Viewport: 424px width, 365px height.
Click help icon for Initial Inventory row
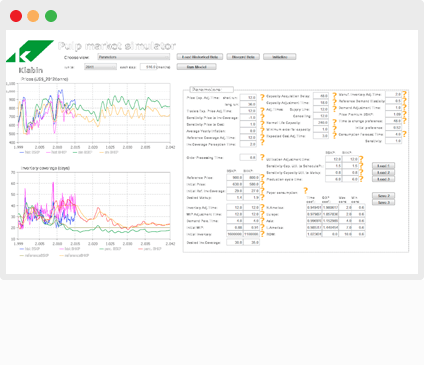click(x=262, y=234)
